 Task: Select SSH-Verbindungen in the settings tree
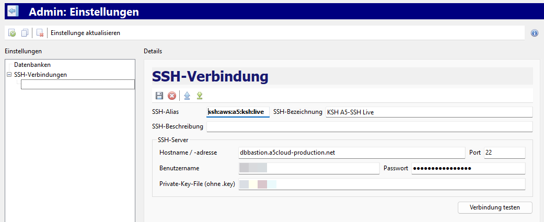[x=40, y=75]
